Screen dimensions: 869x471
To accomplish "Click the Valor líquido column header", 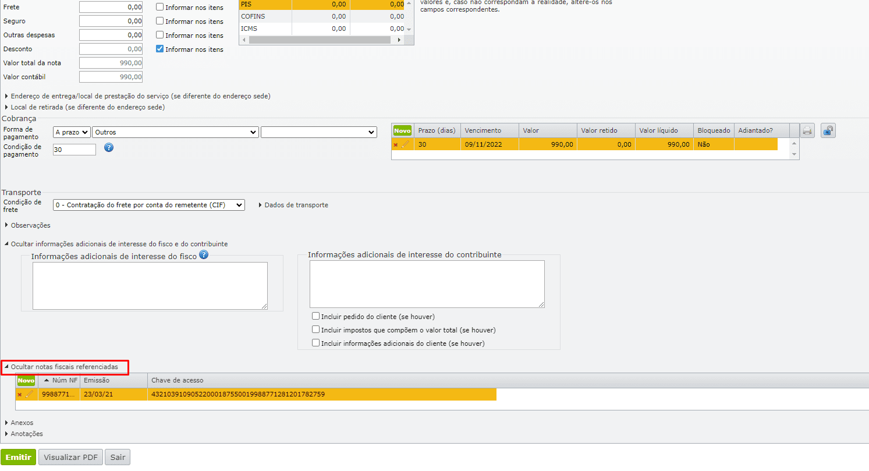I will point(664,130).
